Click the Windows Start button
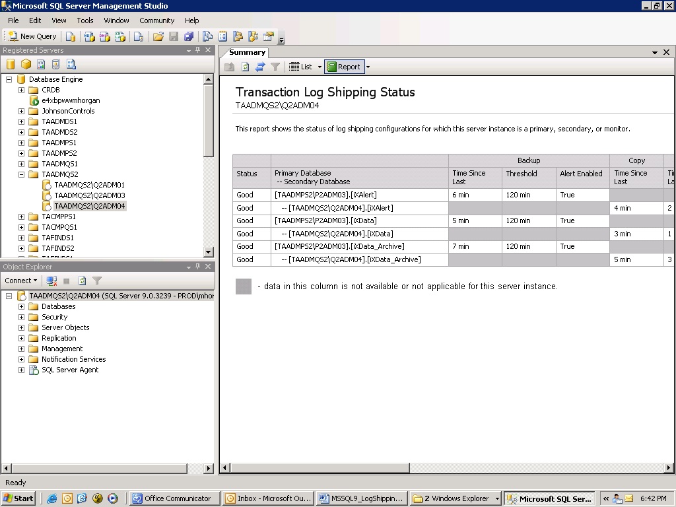 coord(18,498)
